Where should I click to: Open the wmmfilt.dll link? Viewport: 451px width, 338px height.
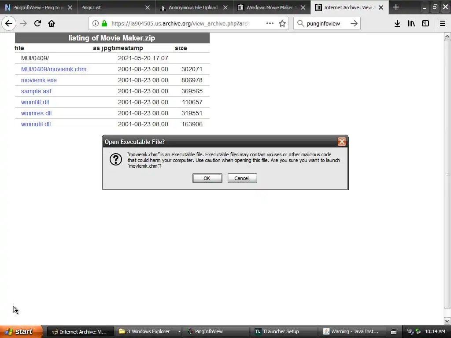(35, 102)
